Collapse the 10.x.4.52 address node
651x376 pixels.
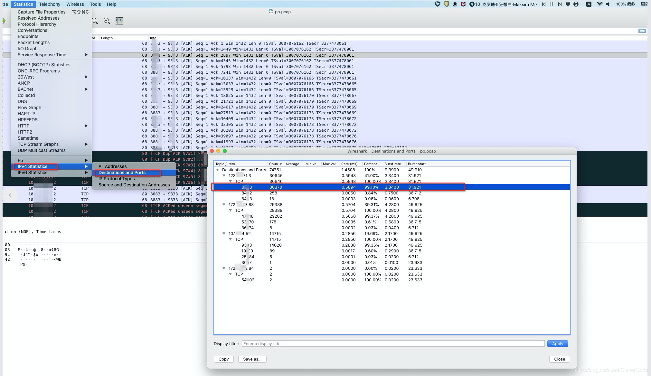coord(224,233)
